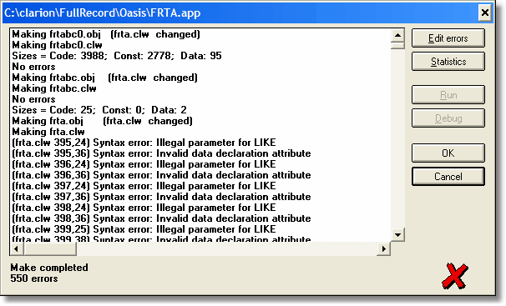Click the vertical scrollbar thumb
Image resolution: width=506 pixels, height=306 pixels.
(x=397, y=45)
